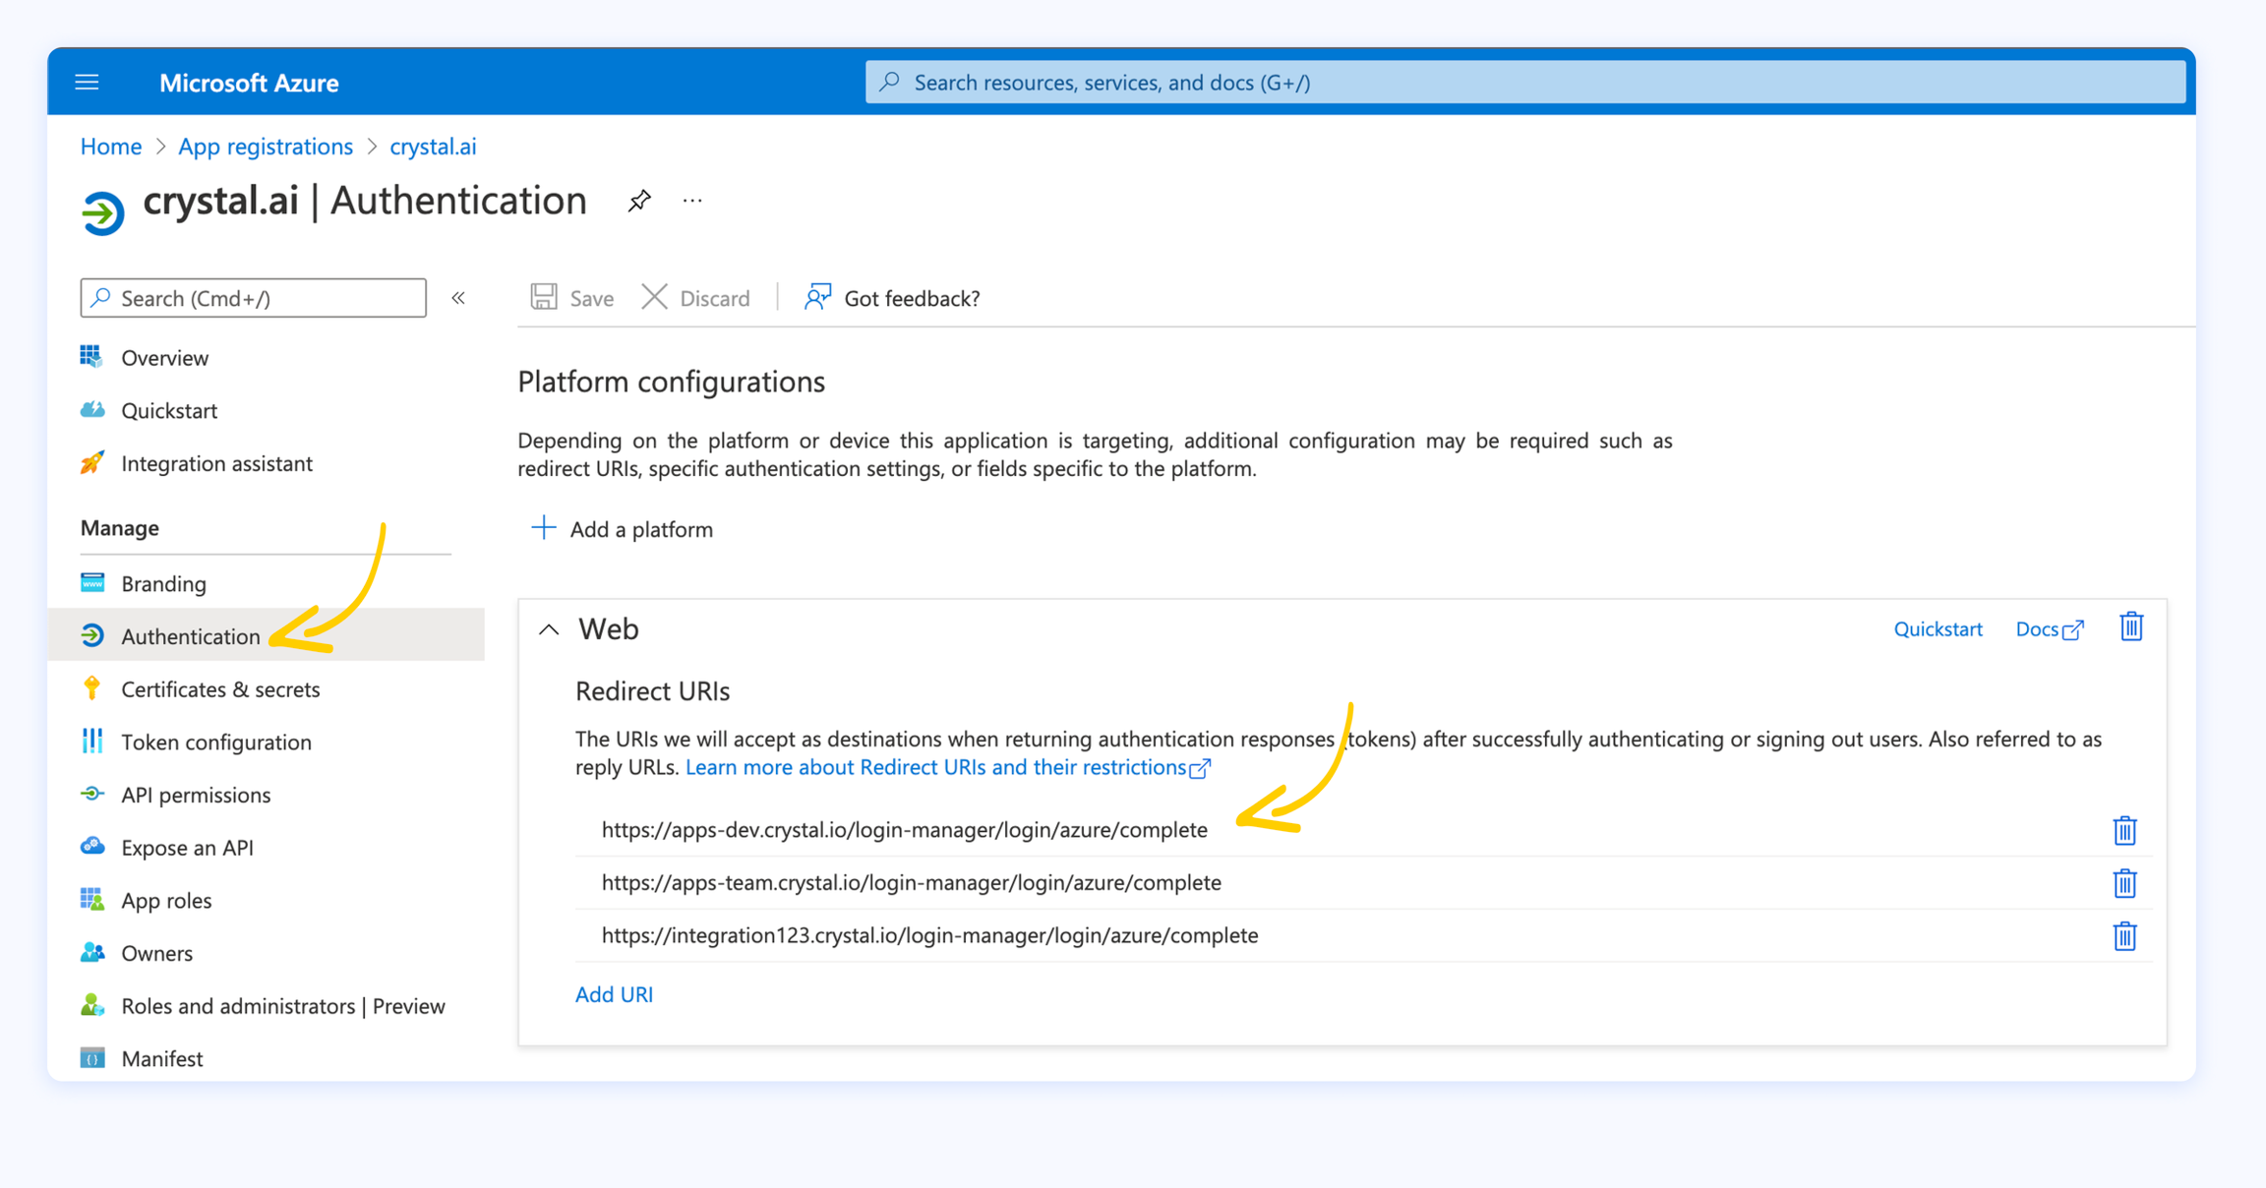The width and height of the screenshot is (2266, 1188).
Task: Click the Discard toolbar button
Action: (x=695, y=298)
